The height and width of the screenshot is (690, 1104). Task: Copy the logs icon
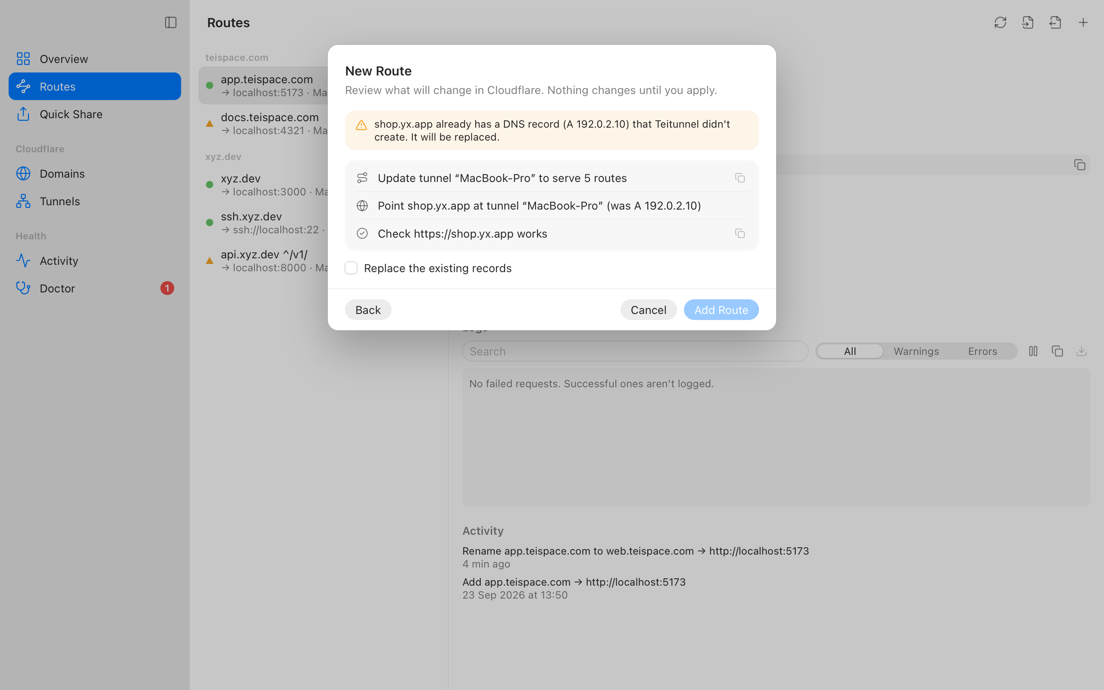coord(1057,351)
